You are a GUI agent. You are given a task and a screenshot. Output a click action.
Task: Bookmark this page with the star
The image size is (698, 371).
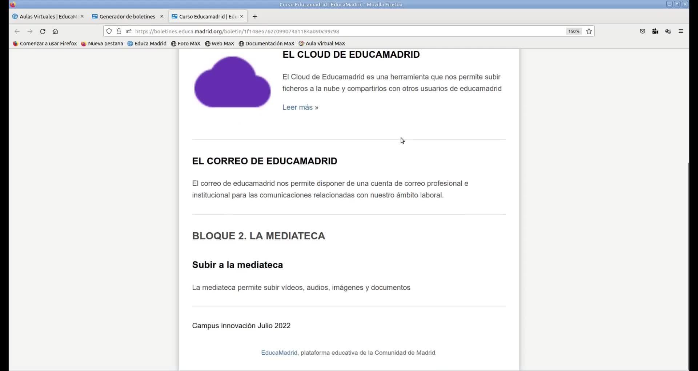pos(589,32)
